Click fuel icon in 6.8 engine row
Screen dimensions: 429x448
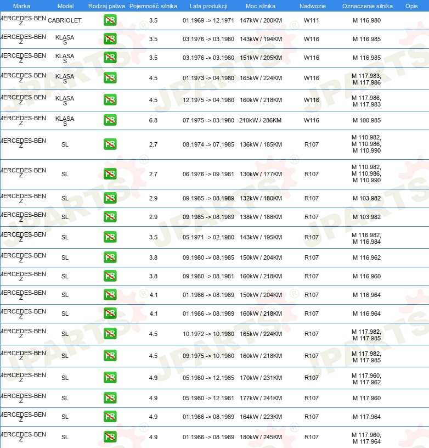tap(110, 120)
